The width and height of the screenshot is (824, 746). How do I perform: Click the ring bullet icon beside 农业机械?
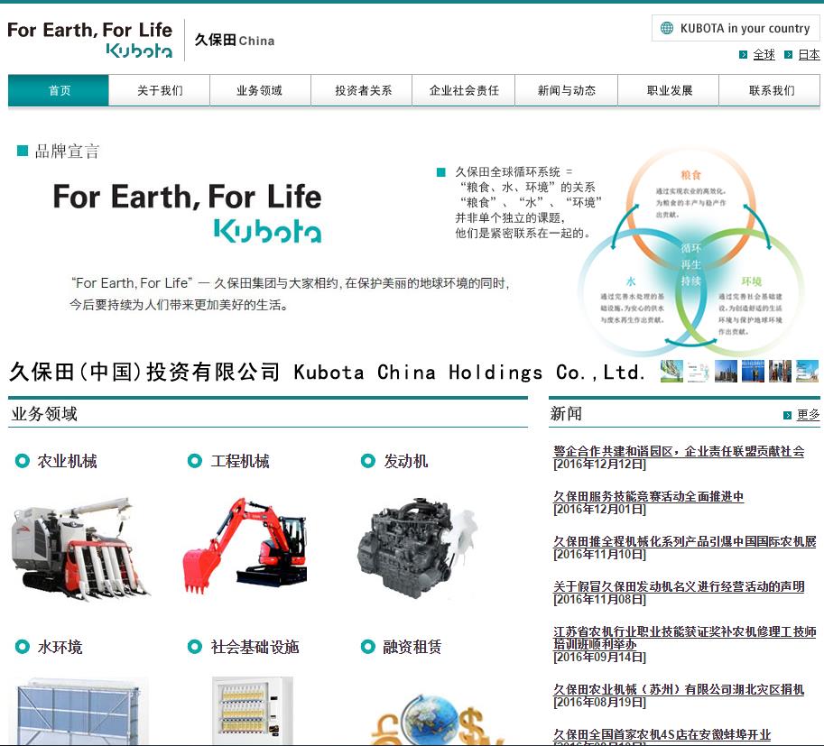click(x=22, y=461)
